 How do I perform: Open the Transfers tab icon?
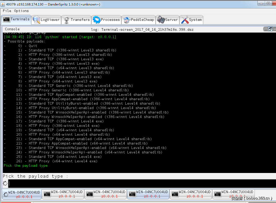tap(66, 20)
